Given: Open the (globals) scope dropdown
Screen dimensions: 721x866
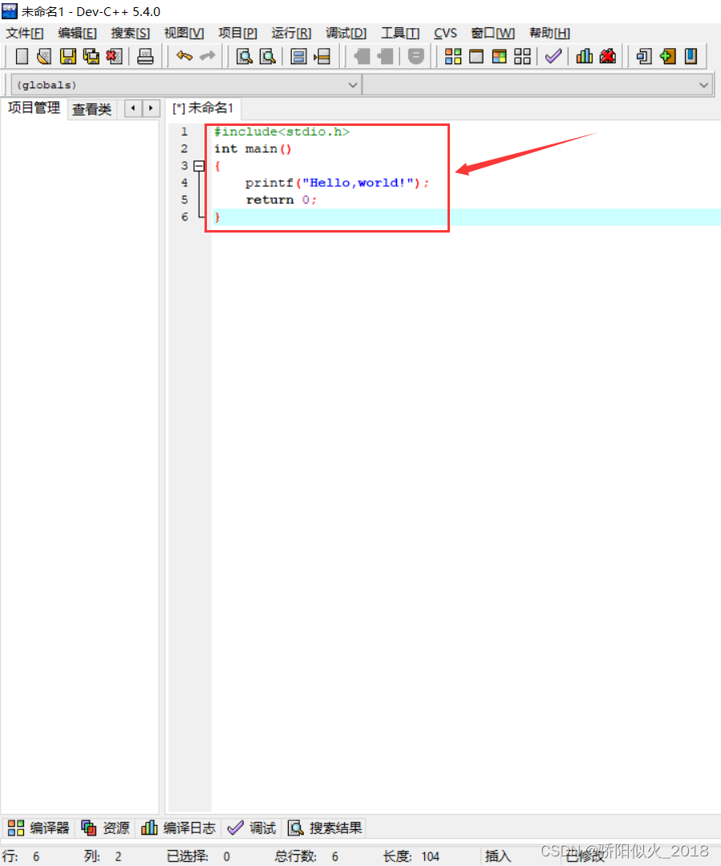Looking at the screenshot, I should (185, 85).
